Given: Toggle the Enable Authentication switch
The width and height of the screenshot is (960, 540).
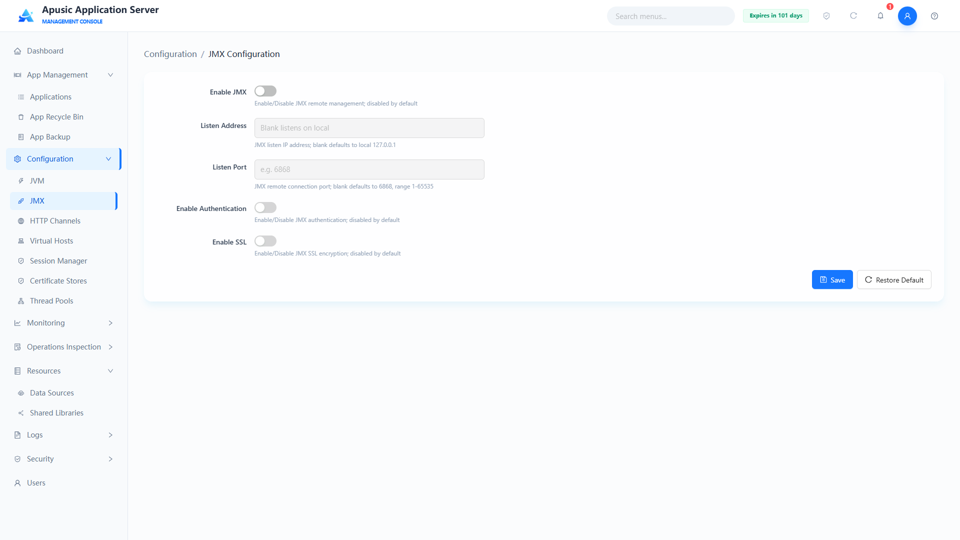Looking at the screenshot, I should pos(265,207).
